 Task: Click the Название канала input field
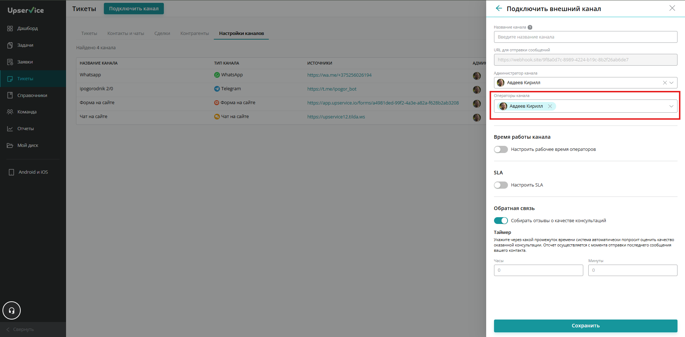click(585, 37)
